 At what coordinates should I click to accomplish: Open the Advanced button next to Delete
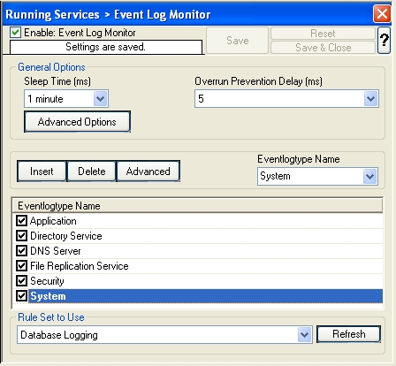148,172
